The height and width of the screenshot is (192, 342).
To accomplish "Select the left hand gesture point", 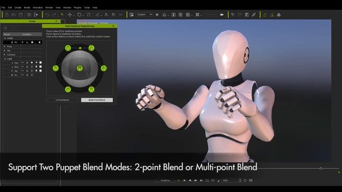I will coord(56,68).
